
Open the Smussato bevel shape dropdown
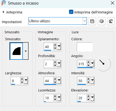click(26, 51)
